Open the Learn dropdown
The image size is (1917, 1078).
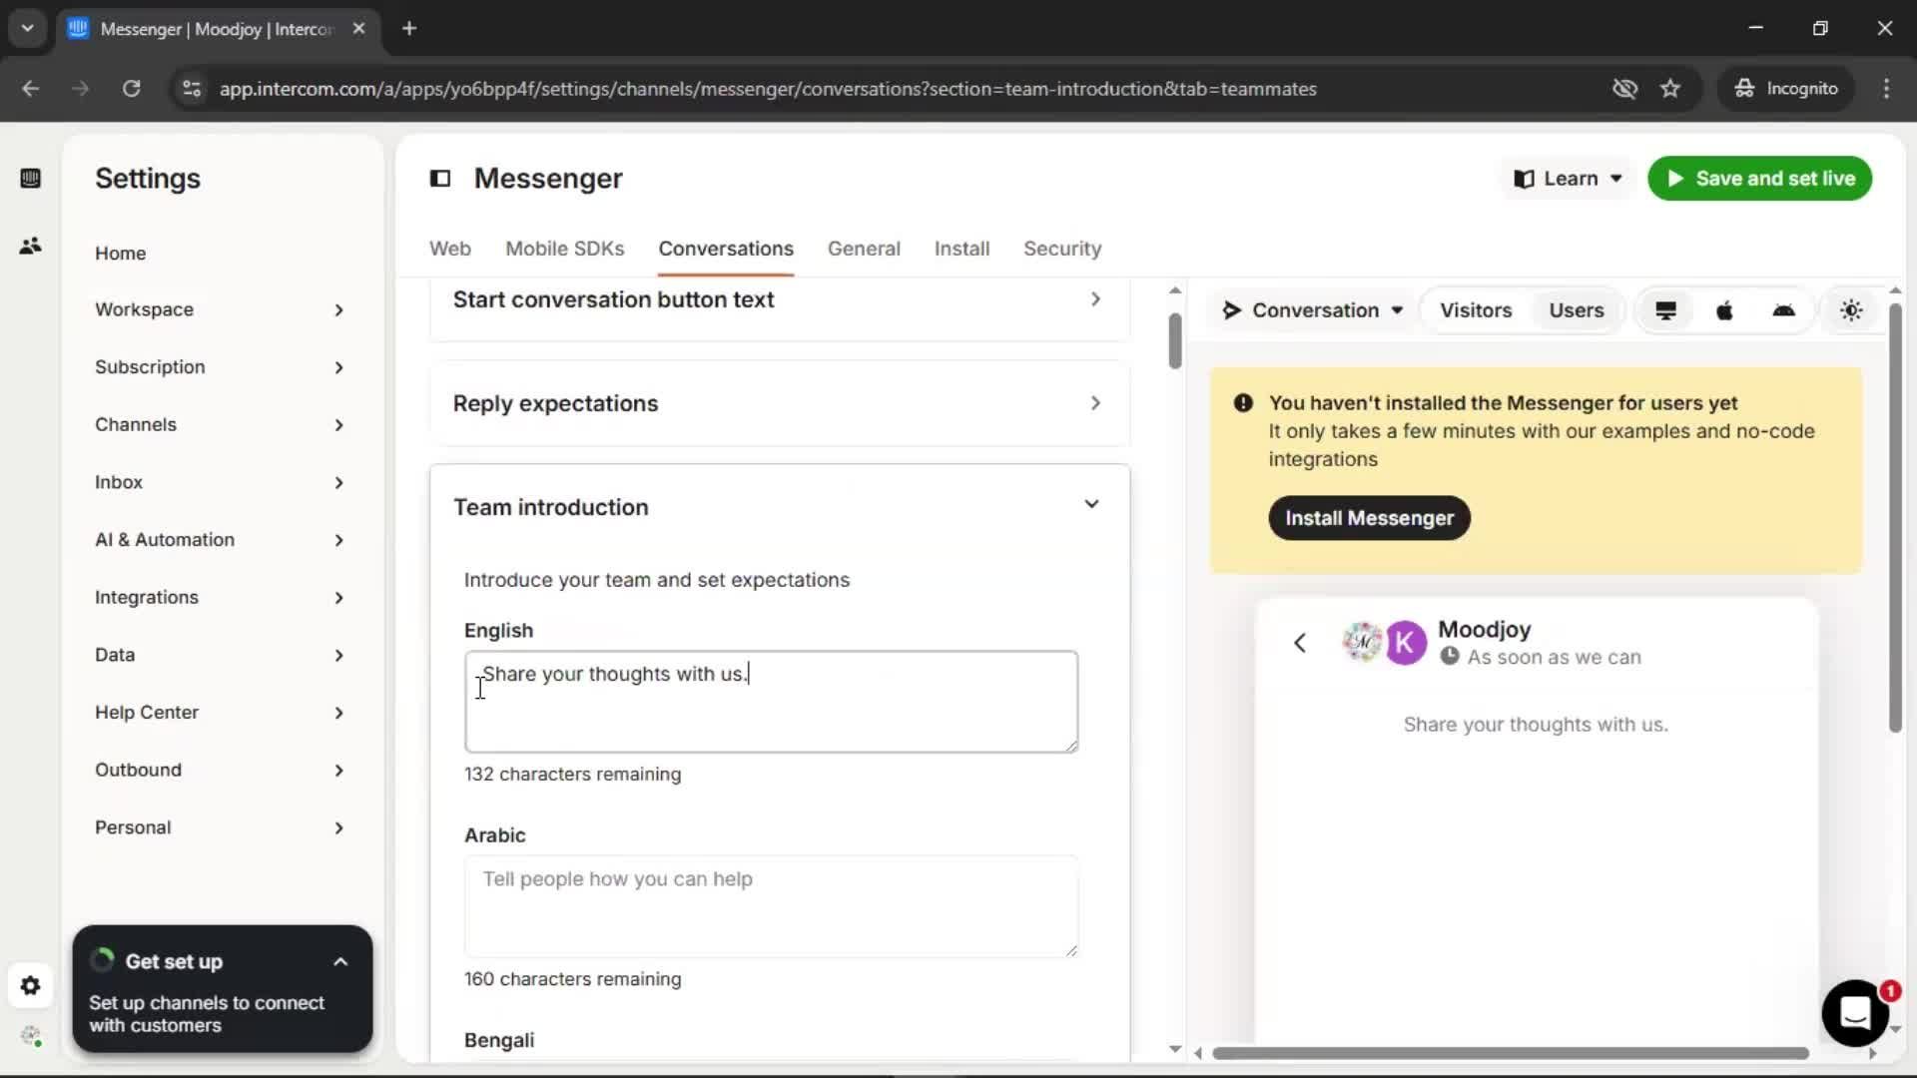(1568, 179)
